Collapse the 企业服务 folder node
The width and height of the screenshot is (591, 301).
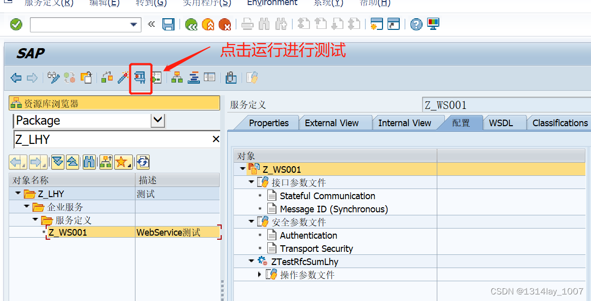pyautogui.click(x=26, y=206)
